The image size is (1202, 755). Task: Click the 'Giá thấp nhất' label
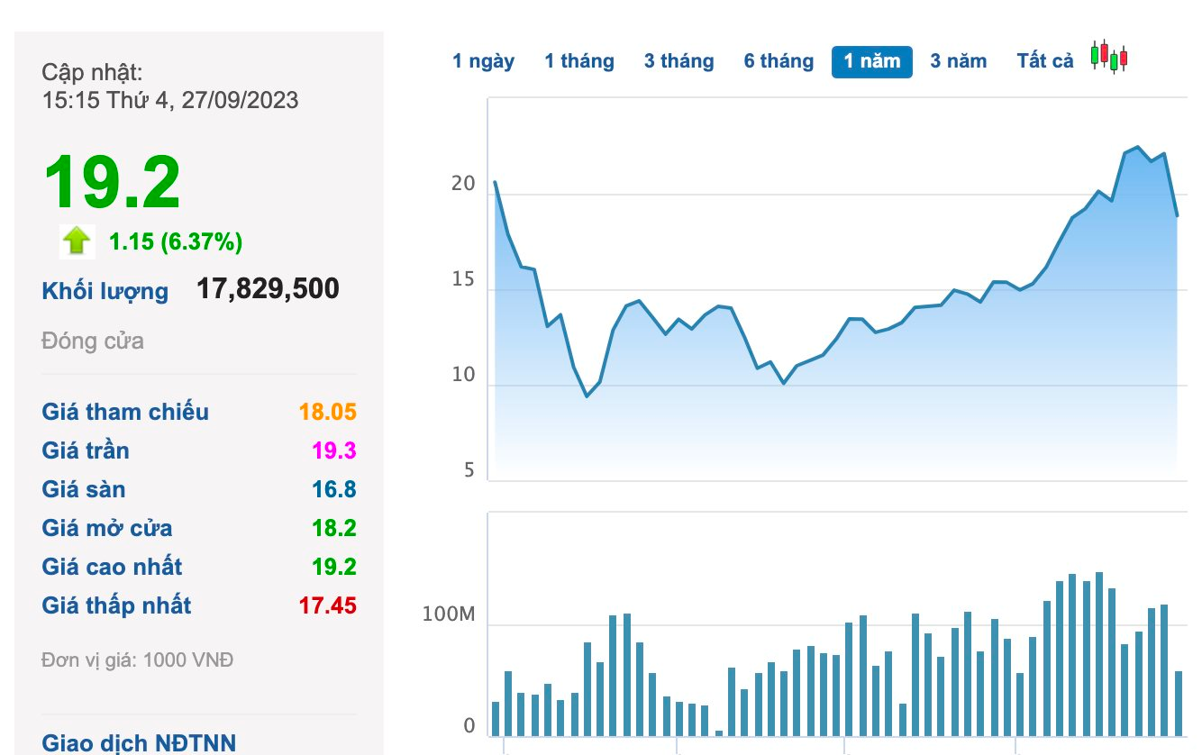[x=116, y=605]
